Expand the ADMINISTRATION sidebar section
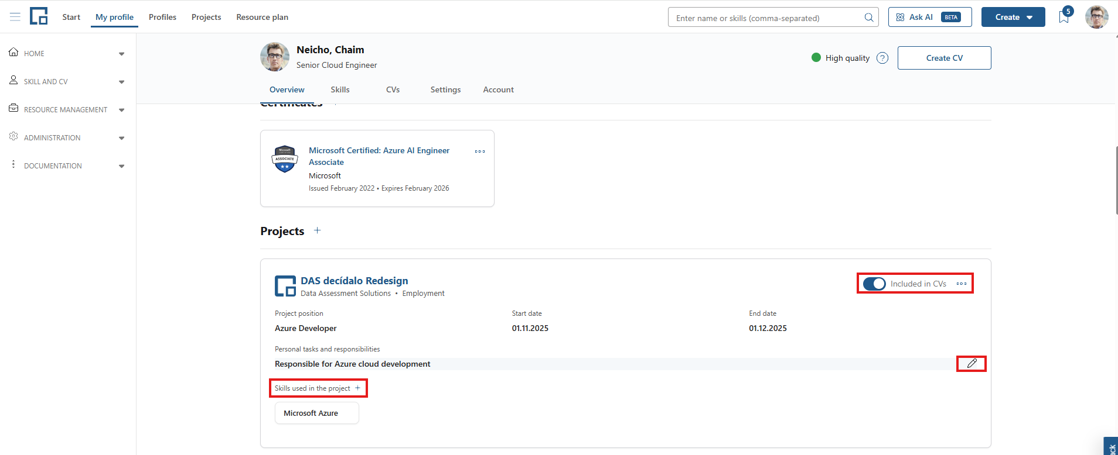1118x455 pixels. [121, 138]
